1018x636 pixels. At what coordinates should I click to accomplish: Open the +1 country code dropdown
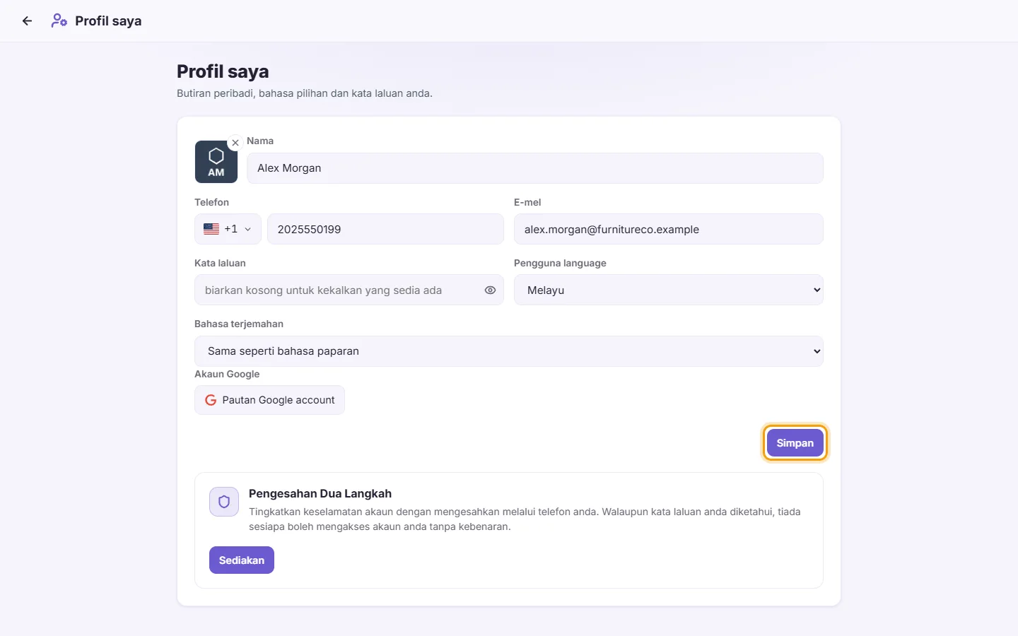[x=228, y=229]
